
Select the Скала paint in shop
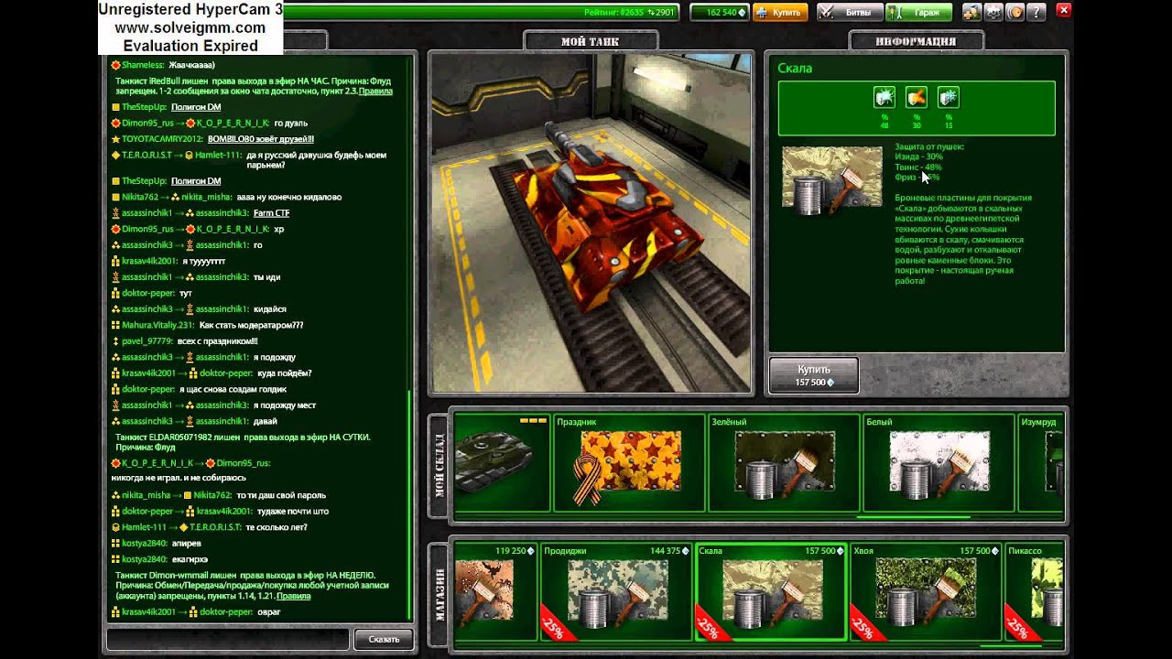[771, 591]
